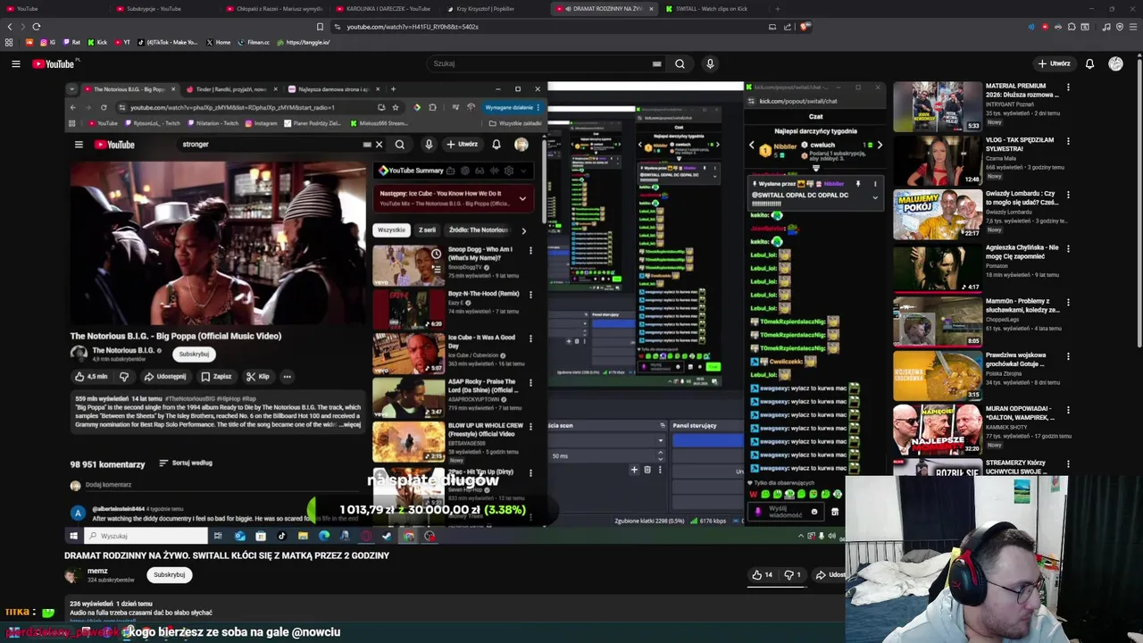The width and height of the screenshot is (1143, 643).
Task: Click title 'Agnieszka Chylińska - Nie mogę Cię zapomnieć'
Action: tap(1022, 252)
